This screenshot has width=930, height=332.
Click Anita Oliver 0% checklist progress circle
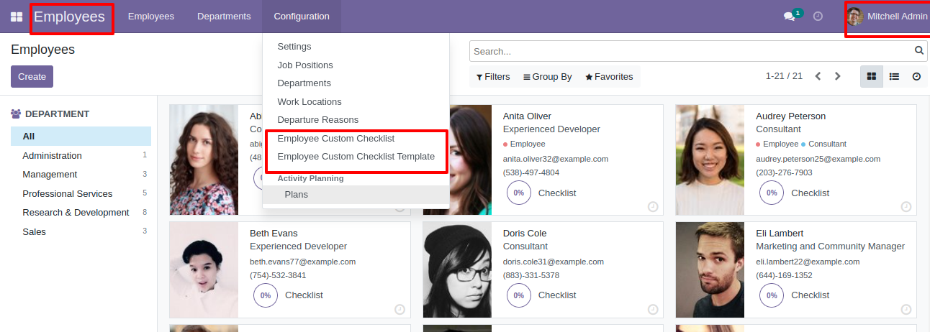(519, 193)
